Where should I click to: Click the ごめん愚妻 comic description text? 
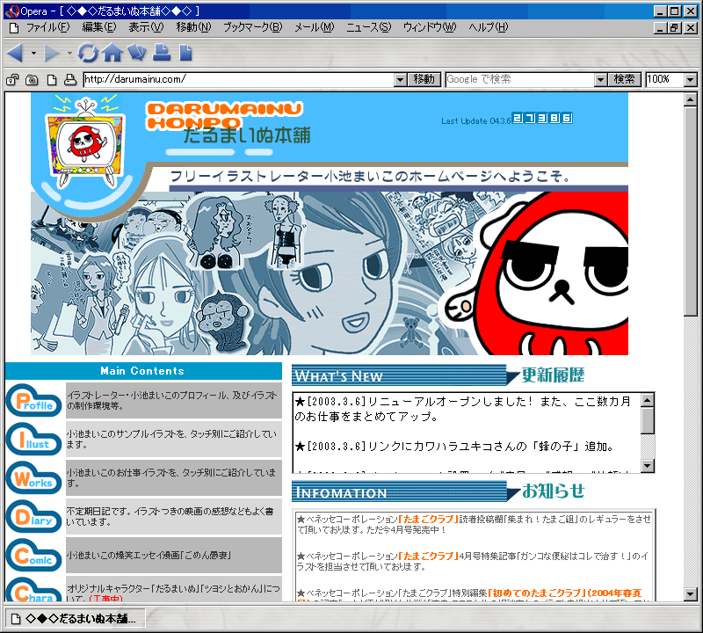149,556
